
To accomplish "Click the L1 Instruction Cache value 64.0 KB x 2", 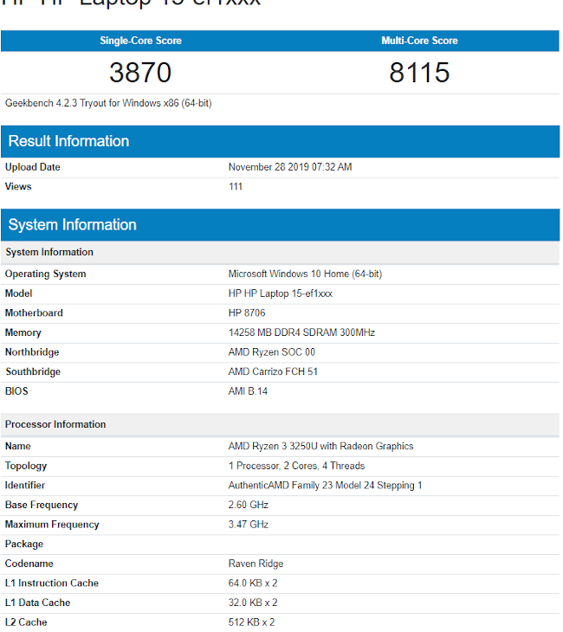I will coord(253,584).
